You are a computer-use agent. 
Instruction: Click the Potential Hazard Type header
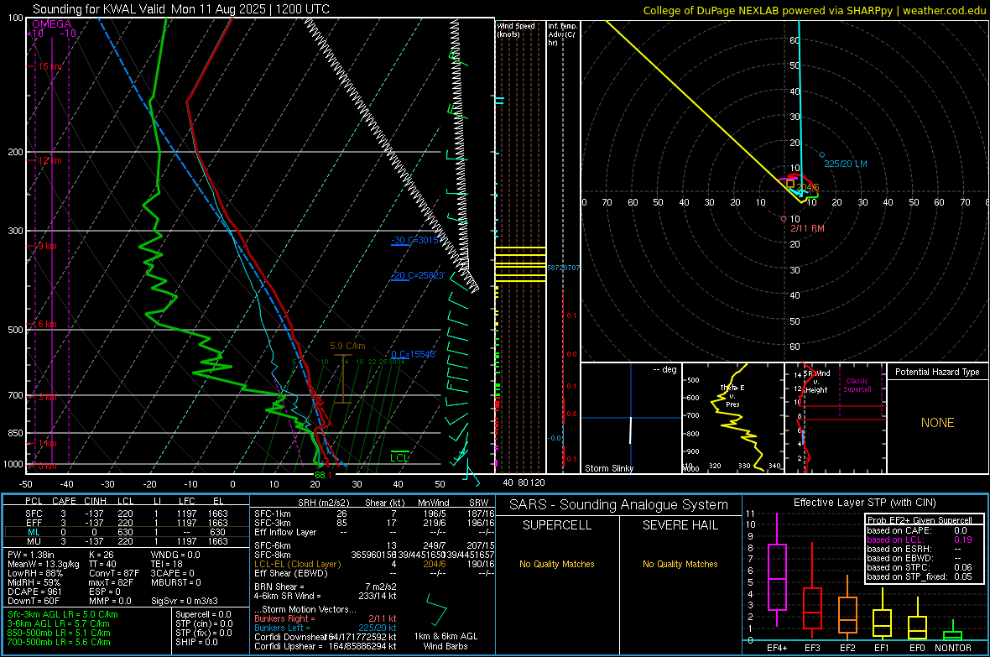[937, 372]
